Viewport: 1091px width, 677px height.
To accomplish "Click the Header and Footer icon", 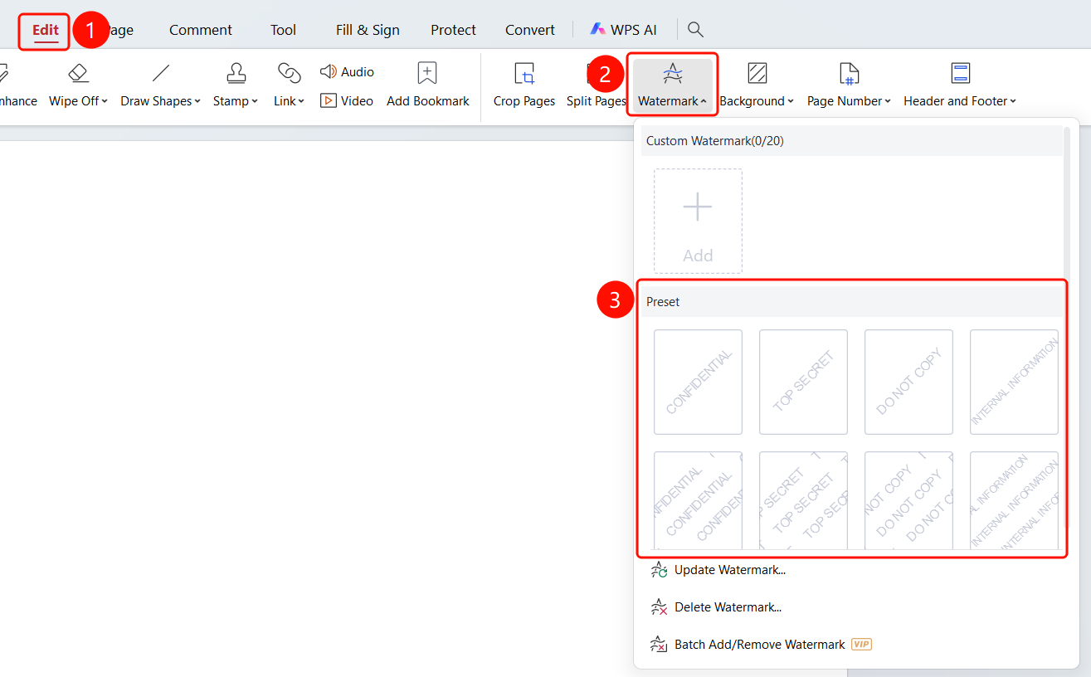I will click(960, 73).
